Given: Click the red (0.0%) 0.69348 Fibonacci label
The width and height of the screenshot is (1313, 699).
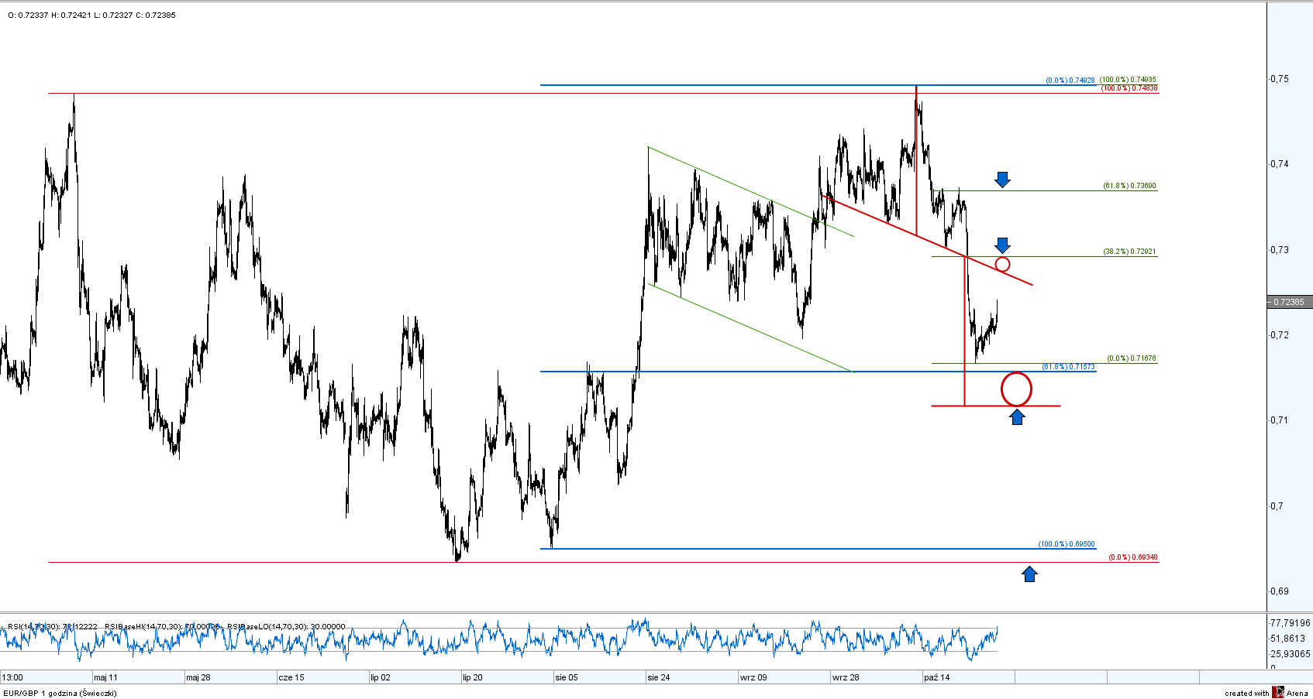Looking at the screenshot, I should (x=1133, y=557).
